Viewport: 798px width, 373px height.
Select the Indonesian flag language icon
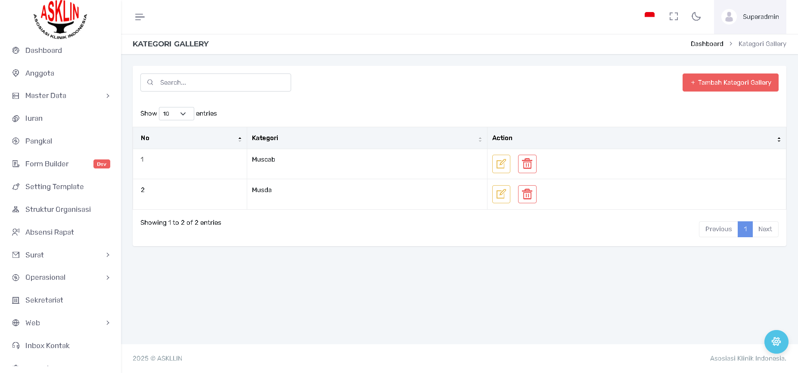click(x=649, y=15)
